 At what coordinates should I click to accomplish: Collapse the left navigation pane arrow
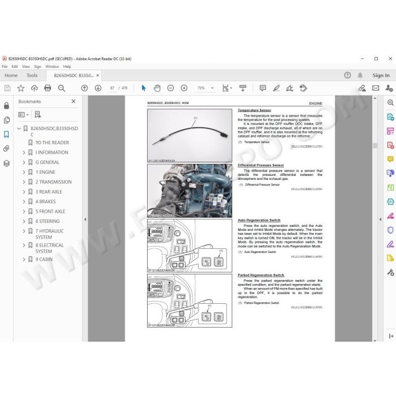pos(85,219)
